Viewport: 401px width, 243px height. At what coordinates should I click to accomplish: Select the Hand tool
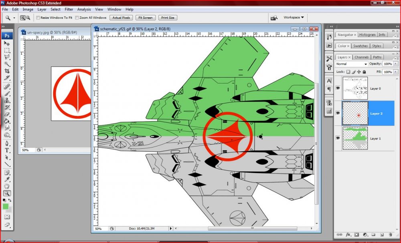coord(7,186)
